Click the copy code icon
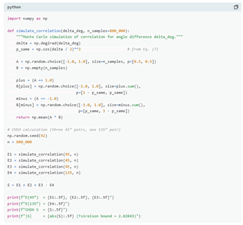This screenshot has height=225, width=243. 236,7
